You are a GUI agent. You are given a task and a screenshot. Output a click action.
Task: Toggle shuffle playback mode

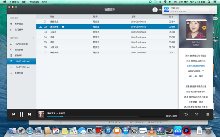pyautogui.click(x=197, y=114)
